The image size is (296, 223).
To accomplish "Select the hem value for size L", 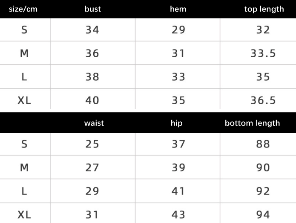I will pyautogui.click(x=178, y=77).
